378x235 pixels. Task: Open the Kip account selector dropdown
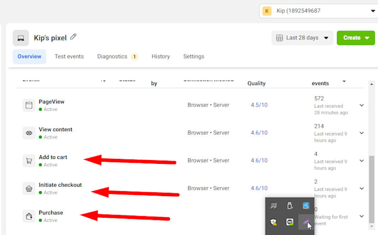point(319,11)
